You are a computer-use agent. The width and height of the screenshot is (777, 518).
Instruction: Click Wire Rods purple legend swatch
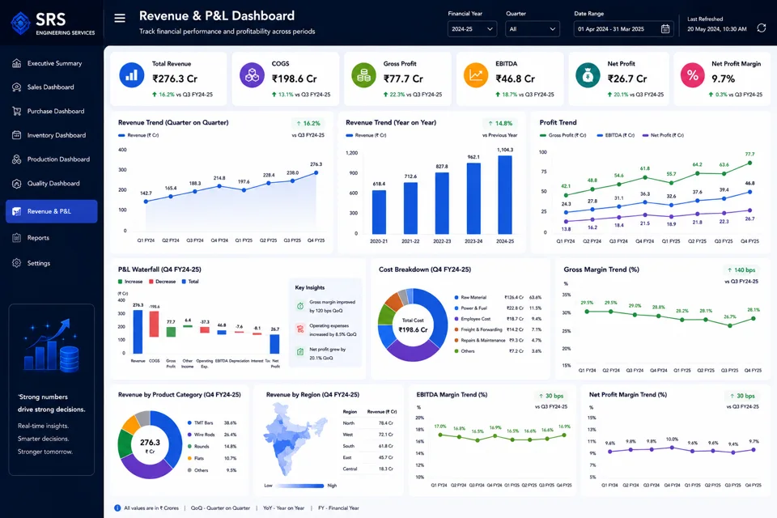(x=189, y=435)
